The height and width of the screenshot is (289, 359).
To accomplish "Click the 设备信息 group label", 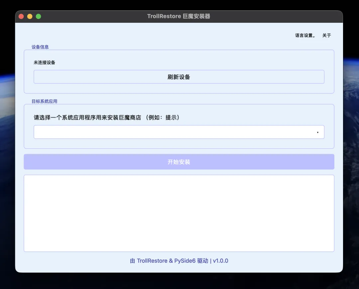I will click(x=40, y=47).
